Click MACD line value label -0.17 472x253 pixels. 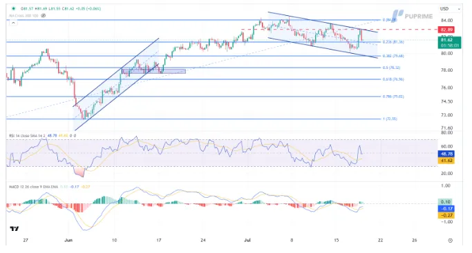(446, 209)
